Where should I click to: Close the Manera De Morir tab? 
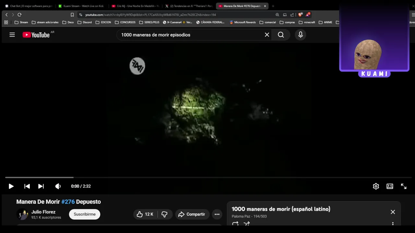pyautogui.click(x=265, y=6)
